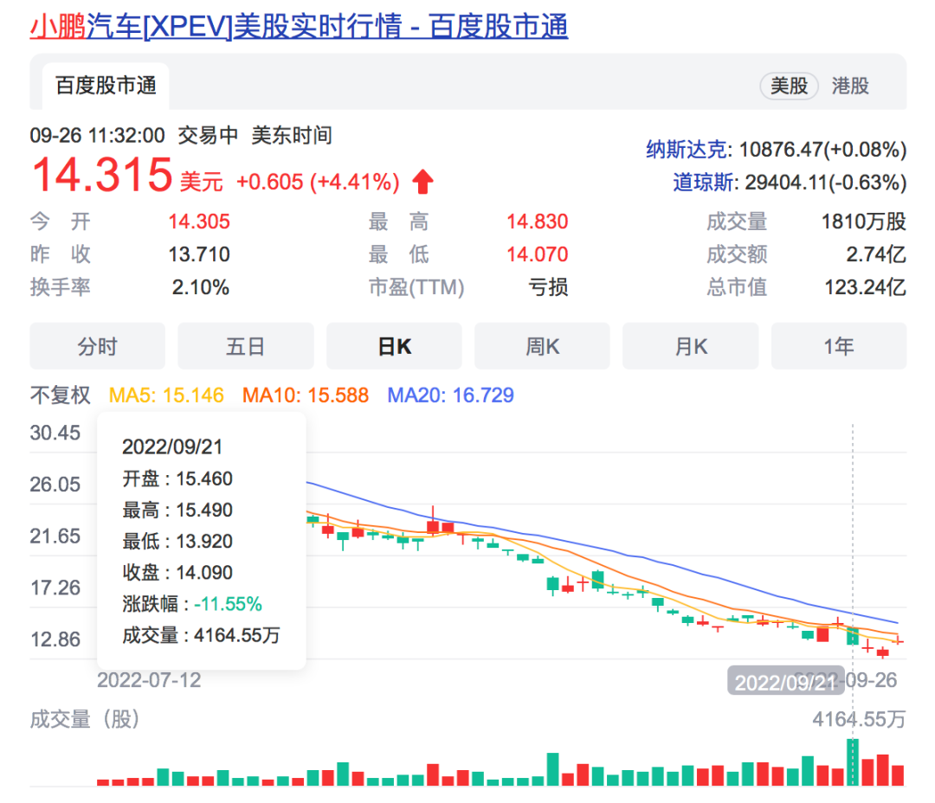Click the 最高 value 14.830
935x803 pixels.
coord(538,222)
